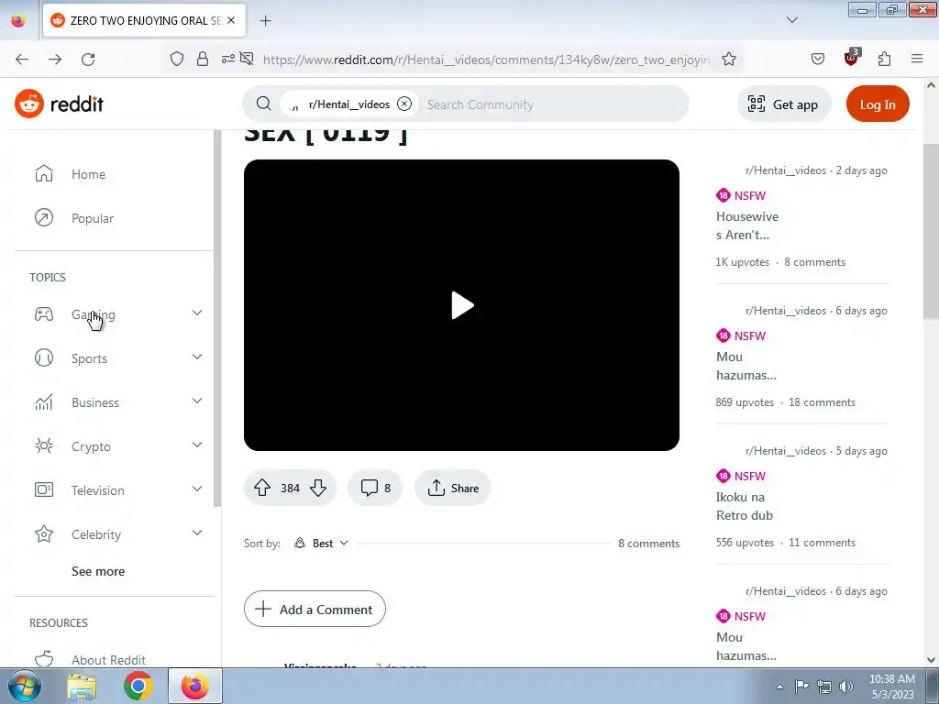Go back in browser
This screenshot has height=704, width=939.
22,59
